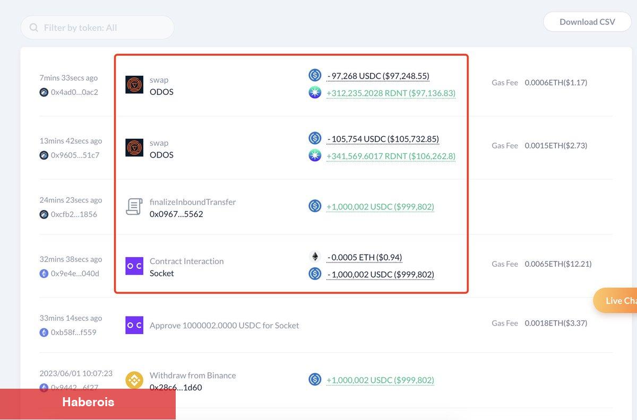
Task: Click timestamp 33mins 14secs ago
Action: point(71,318)
